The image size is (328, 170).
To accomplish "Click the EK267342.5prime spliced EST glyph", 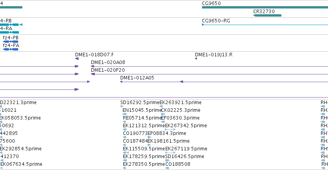I will pos(170,130).
